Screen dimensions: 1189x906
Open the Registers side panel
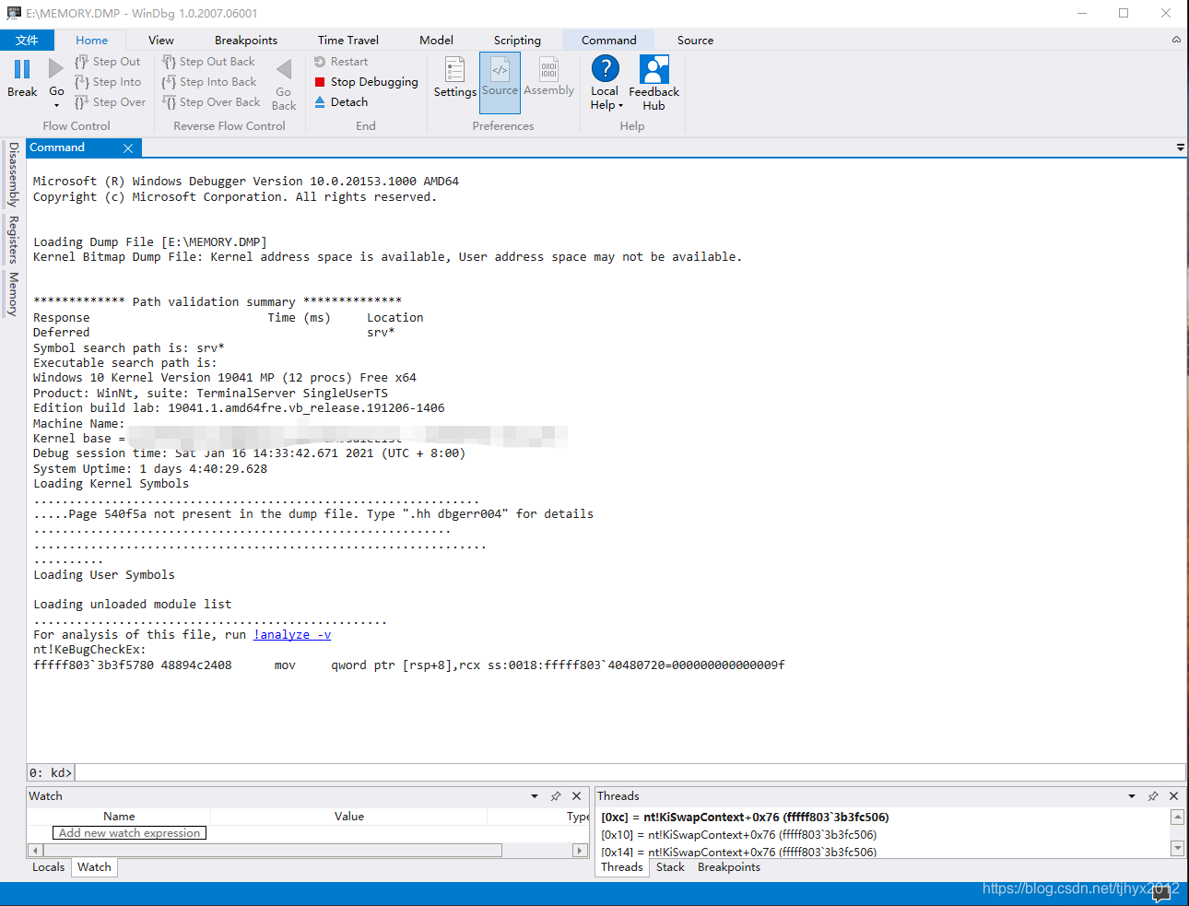[x=13, y=240]
